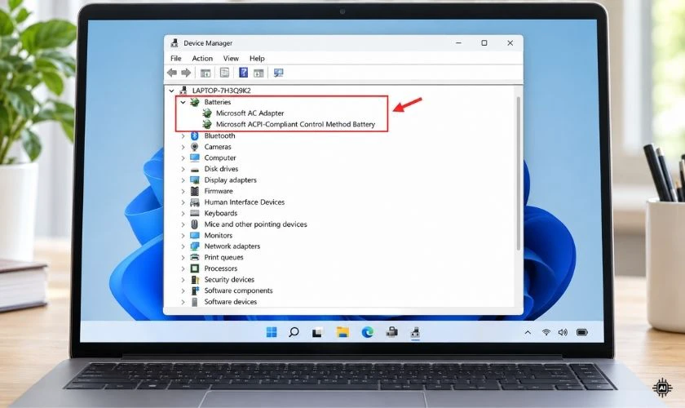Go back with the toolbar Back arrow
This screenshot has width=685, height=408.
[172, 73]
